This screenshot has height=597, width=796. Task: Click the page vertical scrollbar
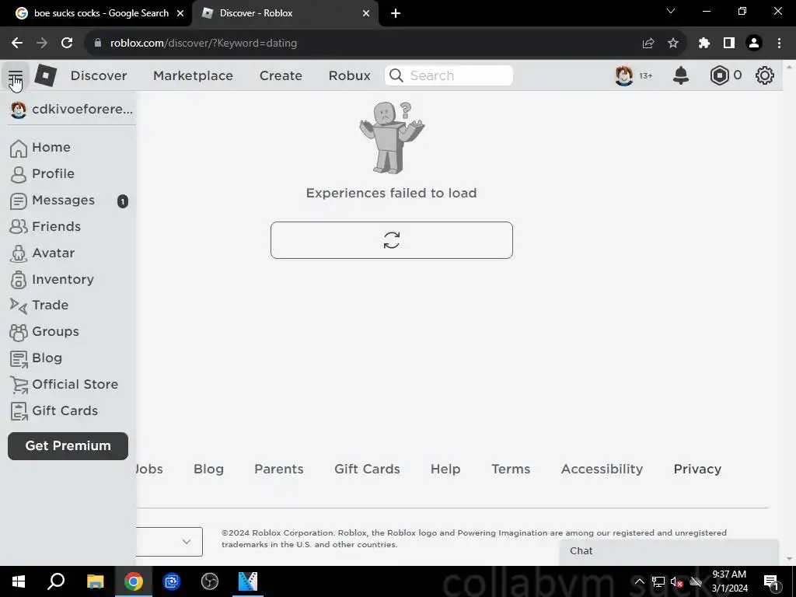(x=789, y=312)
